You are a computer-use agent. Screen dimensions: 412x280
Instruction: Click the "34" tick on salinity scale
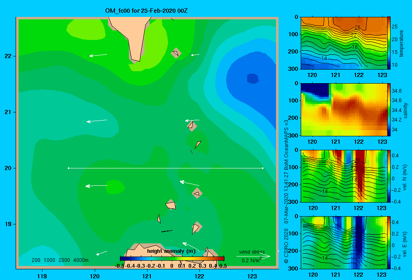395,129
